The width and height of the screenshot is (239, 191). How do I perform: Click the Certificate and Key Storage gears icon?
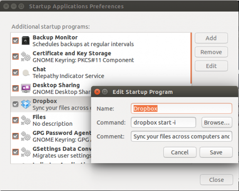pos(26,56)
